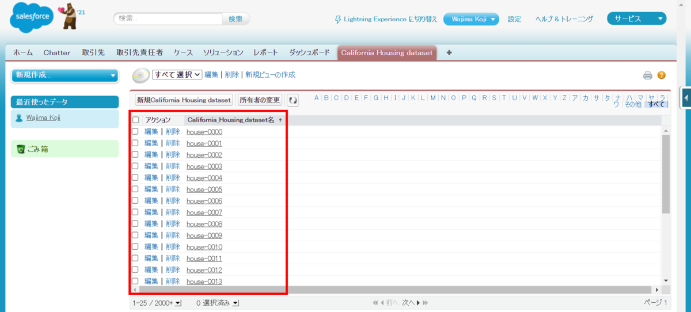Click the 検索 search button

236,19
